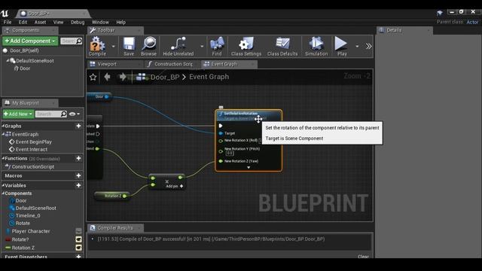Open Add New dropdown
Viewport: 482px width, 271px height.
(18, 114)
